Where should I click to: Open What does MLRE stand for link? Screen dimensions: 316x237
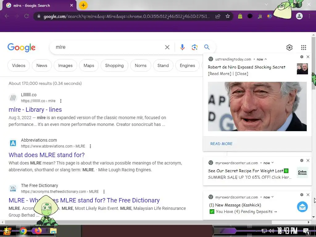click(47, 155)
